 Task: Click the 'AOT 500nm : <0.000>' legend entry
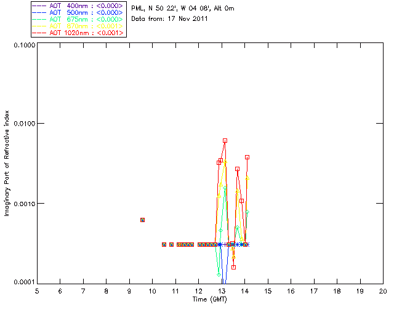(x=79, y=12)
